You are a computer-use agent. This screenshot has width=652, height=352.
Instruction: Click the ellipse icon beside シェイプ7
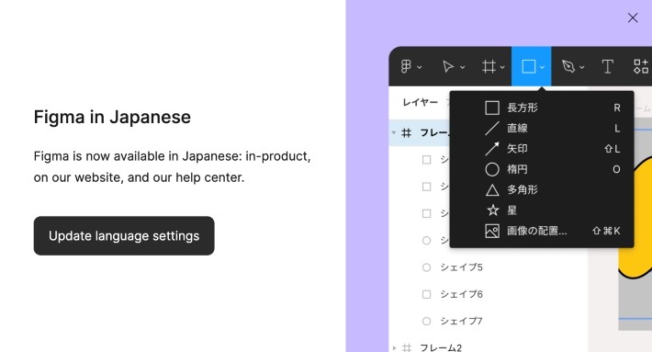(426, 321)
